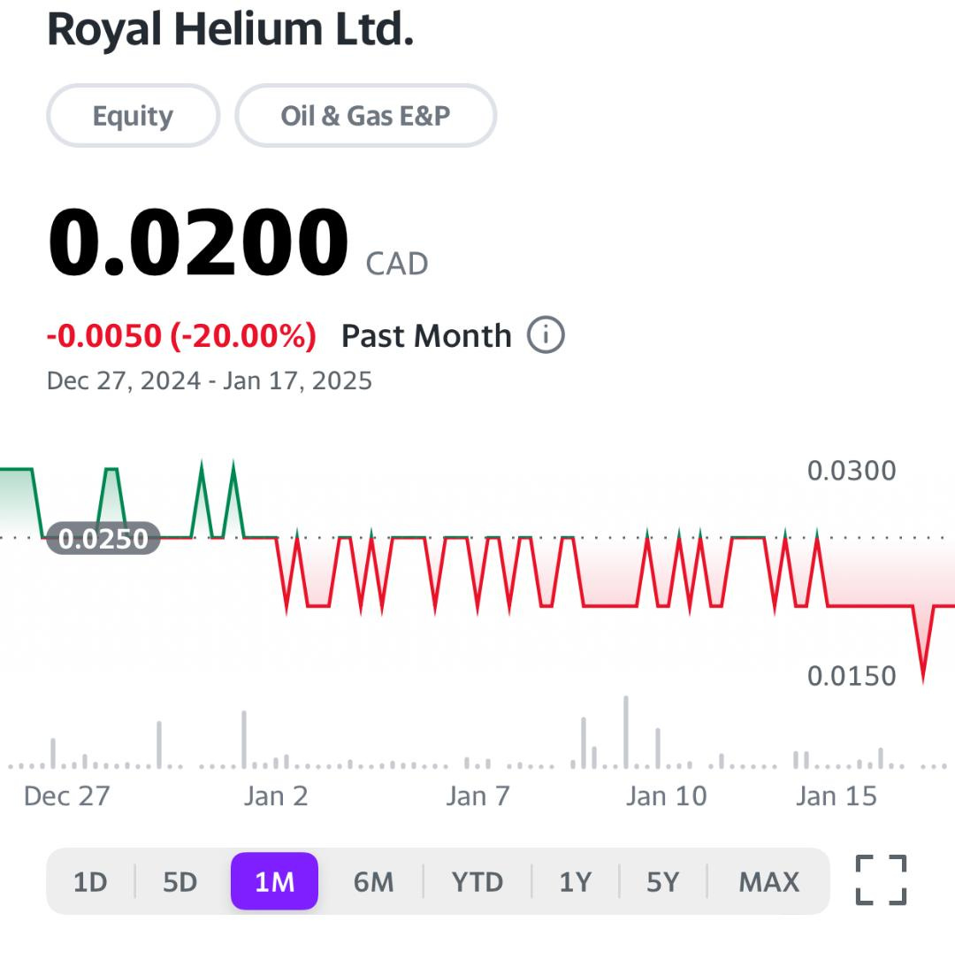The image size is (955, 960).
Task: Click the 0.0150 axis label
Action: [852, 676]
